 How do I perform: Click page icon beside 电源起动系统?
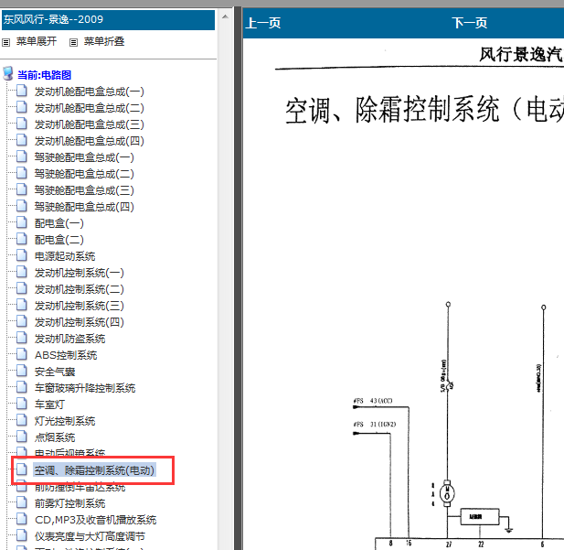pyautogui.click(x=22, y=255)
